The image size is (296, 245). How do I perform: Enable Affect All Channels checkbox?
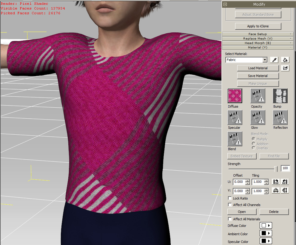(x=230, y=205)
